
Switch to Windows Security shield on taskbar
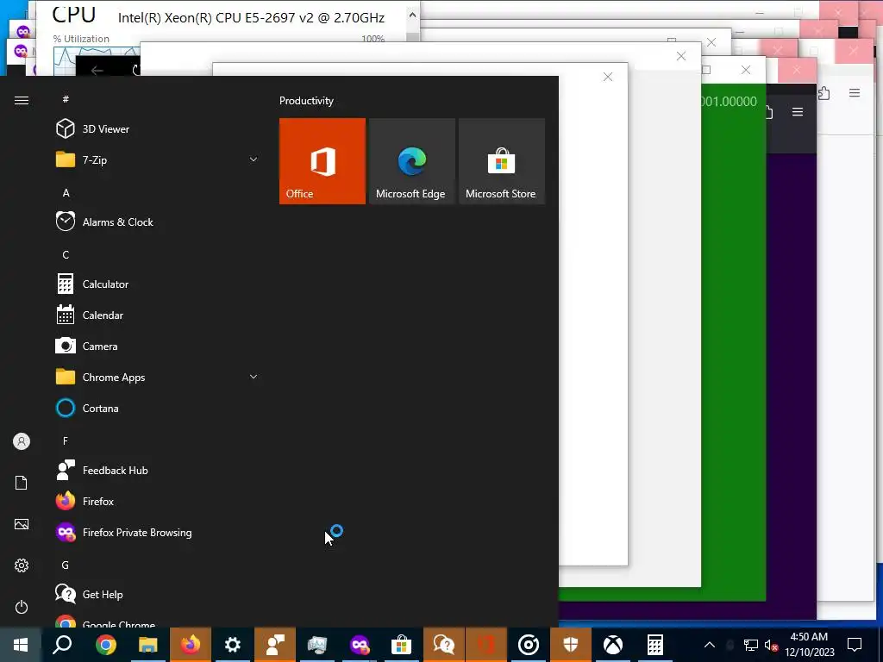571,645
